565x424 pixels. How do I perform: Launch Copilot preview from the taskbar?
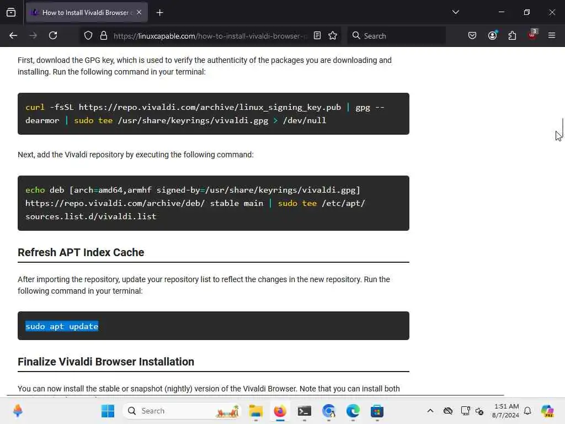(547, 411)
